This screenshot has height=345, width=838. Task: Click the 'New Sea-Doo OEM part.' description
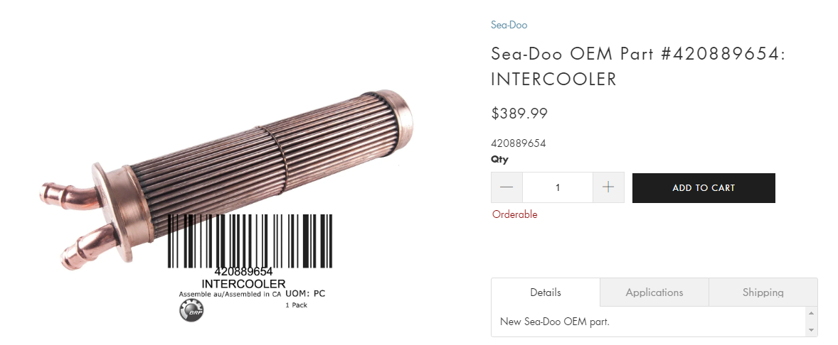tap(555, 322)
